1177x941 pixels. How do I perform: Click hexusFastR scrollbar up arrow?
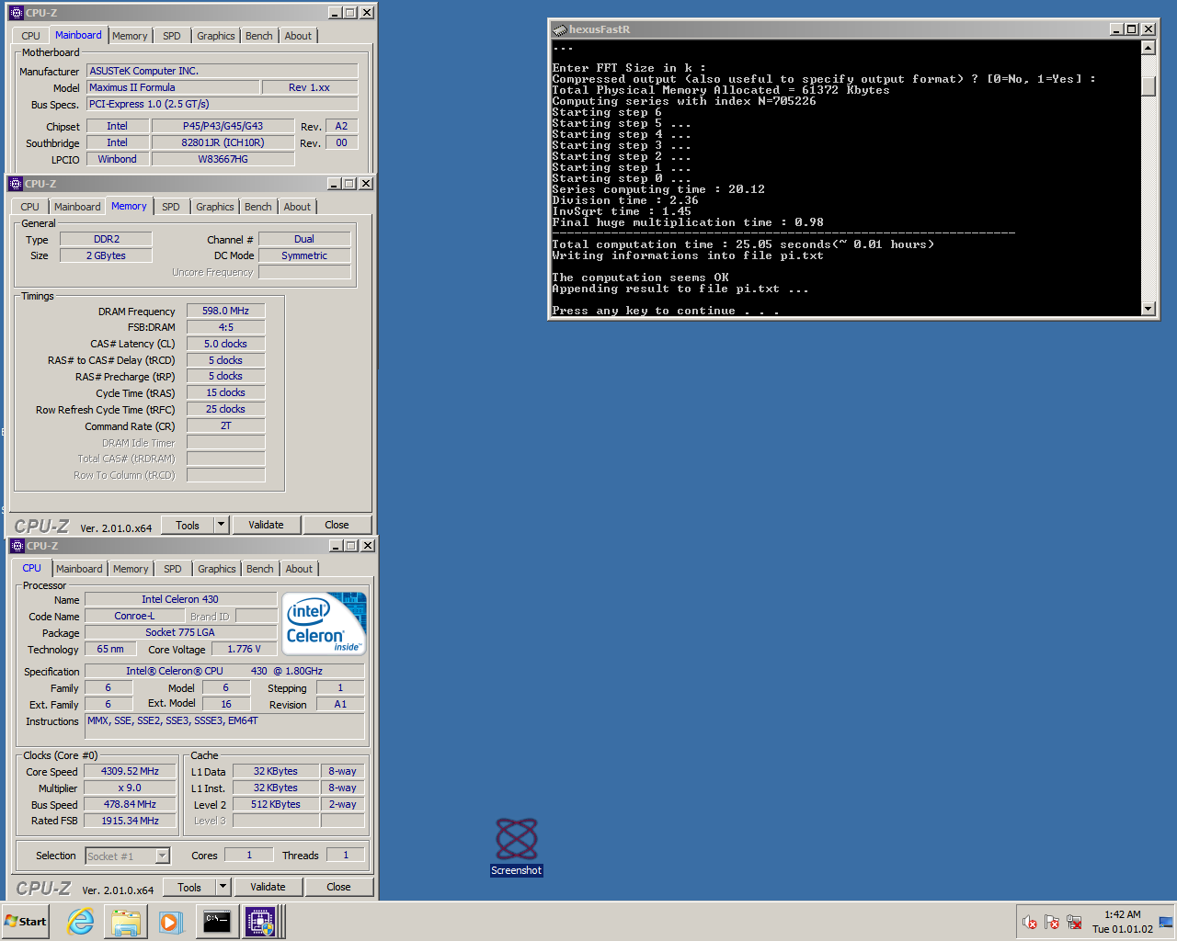pos(1148,48)
